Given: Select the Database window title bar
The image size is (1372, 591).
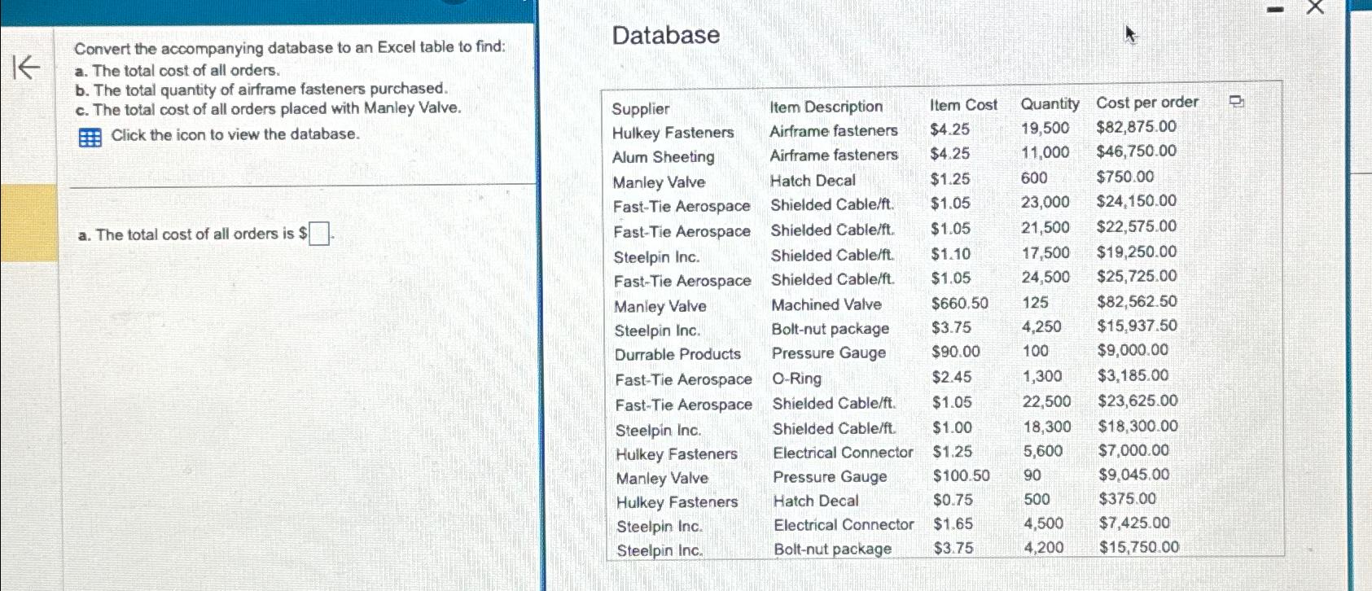Looking at the screenshot, I should pos(664,35).
